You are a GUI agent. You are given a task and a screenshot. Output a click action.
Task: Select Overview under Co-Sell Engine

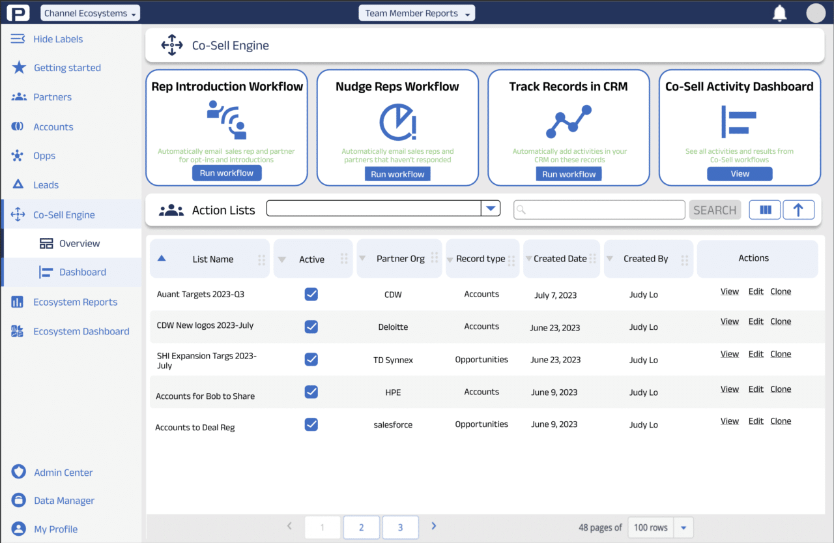pyautogui.click(x=79, y=243)
